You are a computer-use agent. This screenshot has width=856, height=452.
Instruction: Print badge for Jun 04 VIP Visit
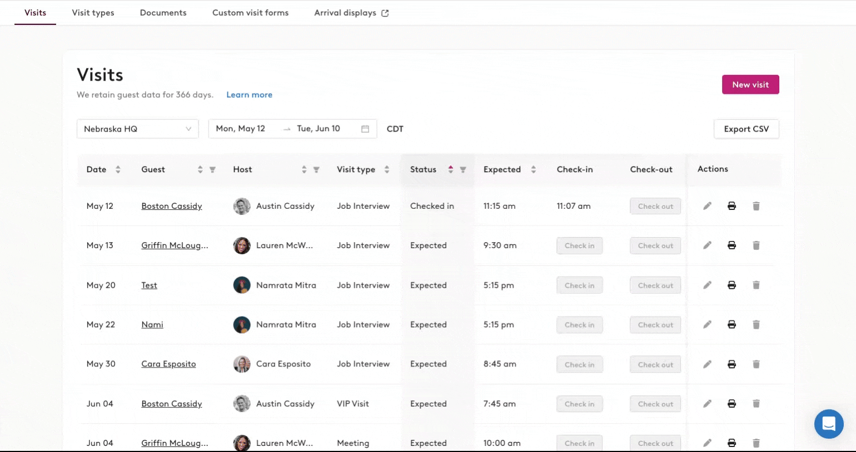pyautogui.click(x=731, y=404)
